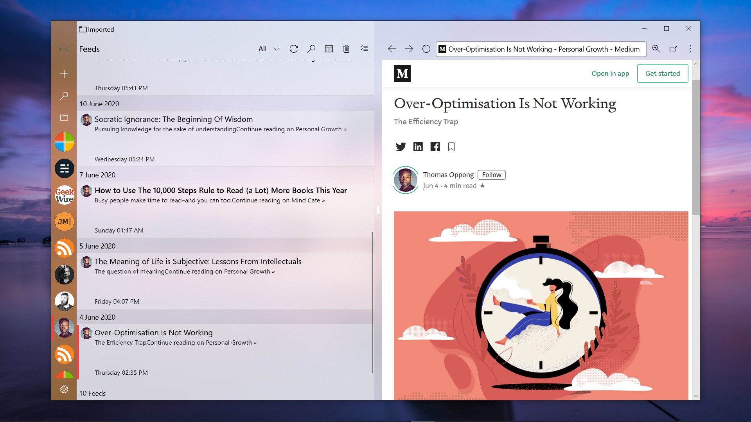The height and width of the screenshot is (422, 751).
Task: Open the GeekWire feed in sidebar
Action: click(x=64, y=195)
